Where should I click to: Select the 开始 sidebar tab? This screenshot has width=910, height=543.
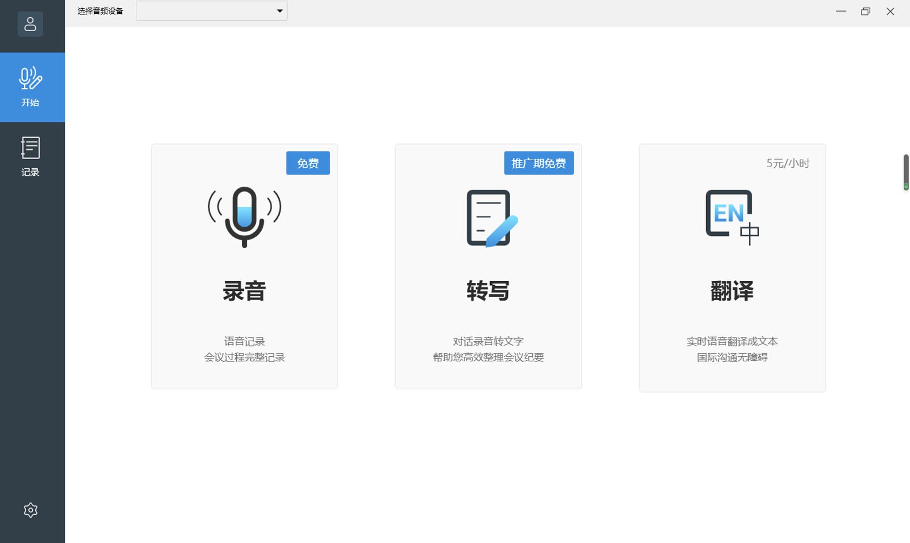click(32, 87)
